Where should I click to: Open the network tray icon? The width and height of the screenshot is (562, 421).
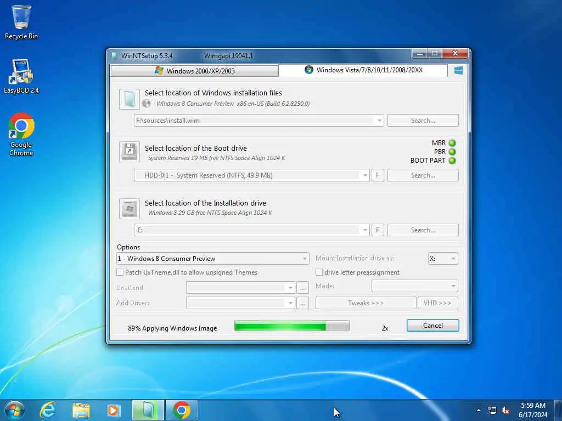point(492,410)
